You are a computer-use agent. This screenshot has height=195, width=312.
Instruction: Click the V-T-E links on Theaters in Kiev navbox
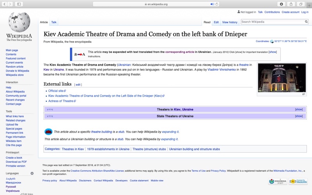point(50,110)
